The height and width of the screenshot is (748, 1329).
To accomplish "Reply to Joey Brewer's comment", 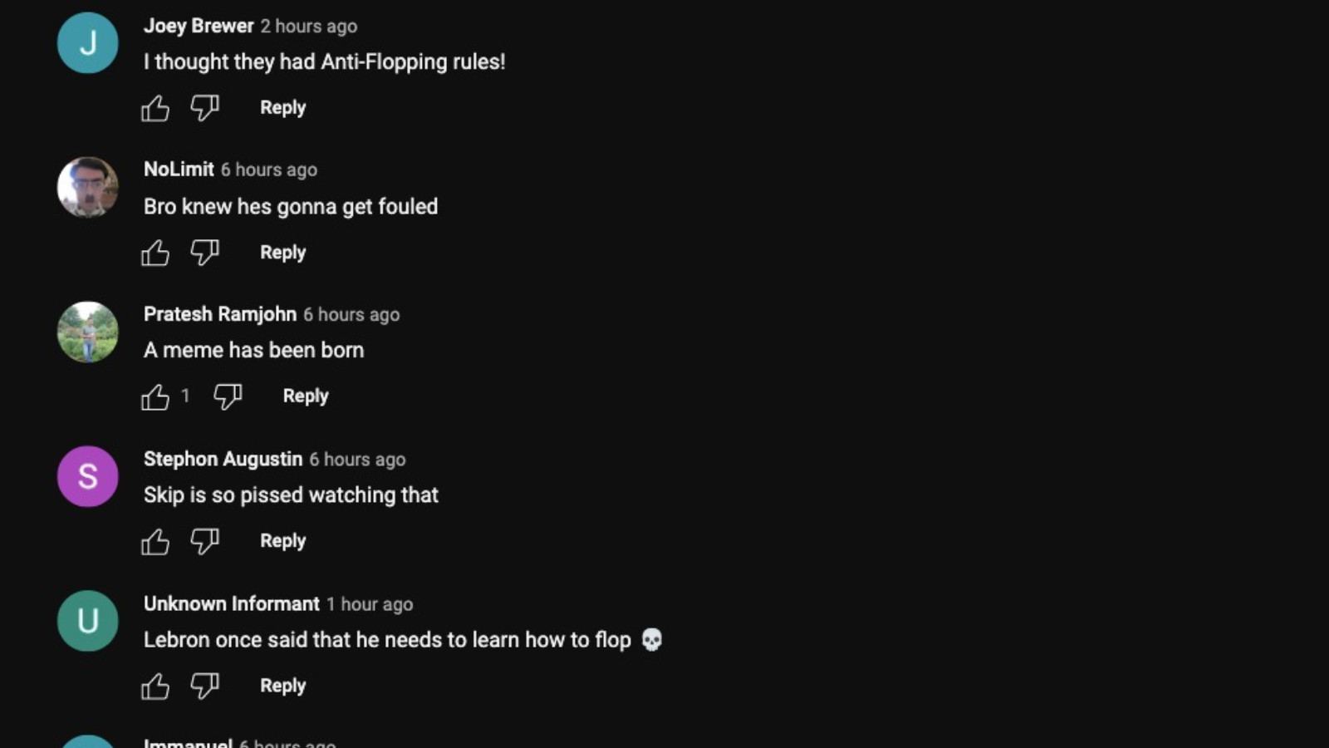I will pos(282,108).
